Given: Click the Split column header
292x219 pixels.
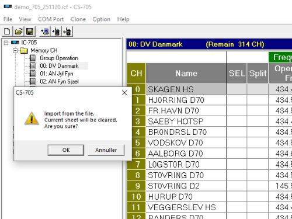Looking at the screenshot, I should 258,74.
